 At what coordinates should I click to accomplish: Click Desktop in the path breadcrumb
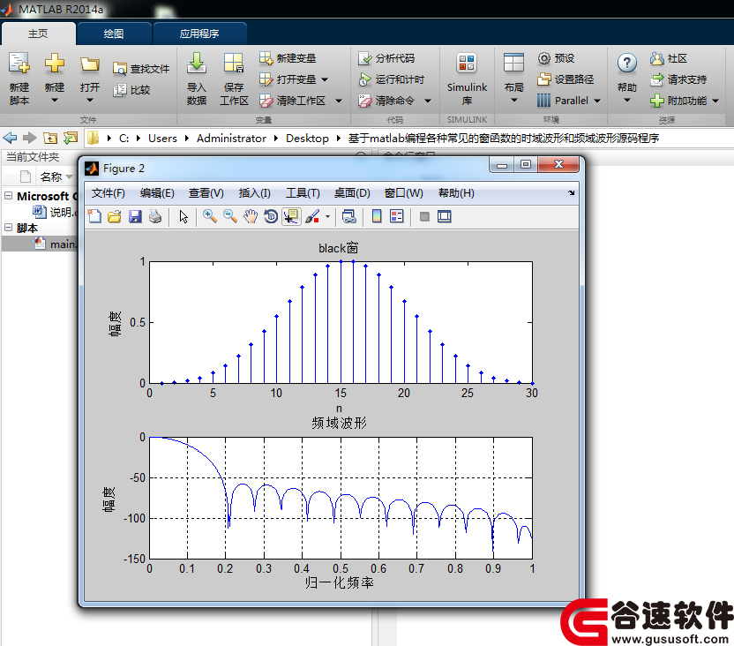(x=307, y=138)
